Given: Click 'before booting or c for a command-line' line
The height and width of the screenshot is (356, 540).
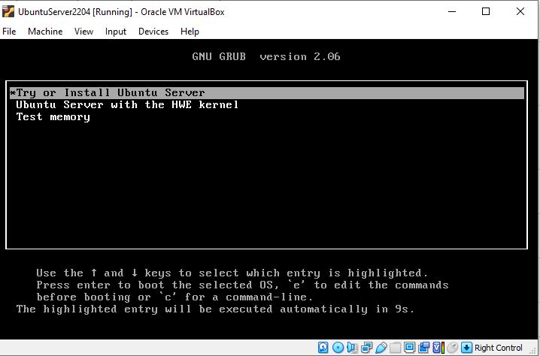Looking at the screenshot, I should click(x=174, y=297).
